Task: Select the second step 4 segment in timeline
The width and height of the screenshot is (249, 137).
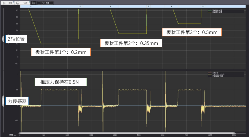Action: click(x=110, y=6)
